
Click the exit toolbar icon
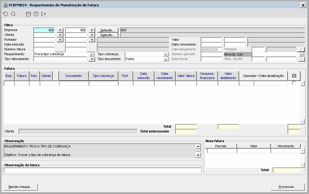44,14
